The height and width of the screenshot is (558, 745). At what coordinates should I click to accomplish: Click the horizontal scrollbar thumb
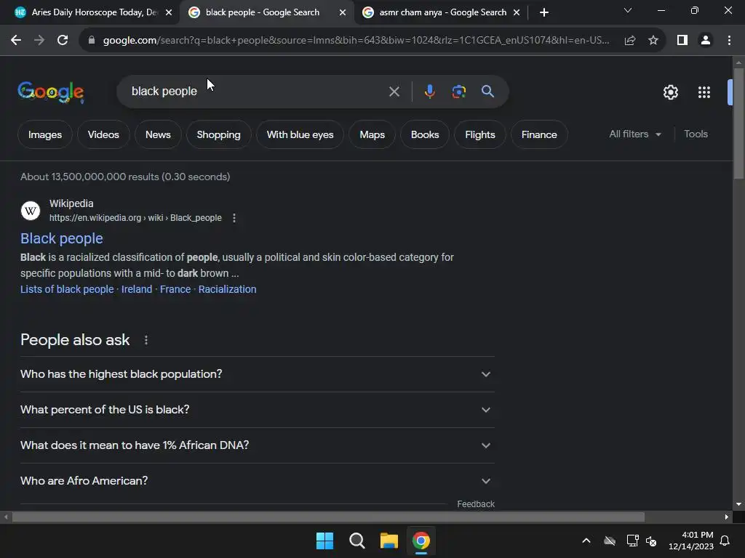[328, 517]
